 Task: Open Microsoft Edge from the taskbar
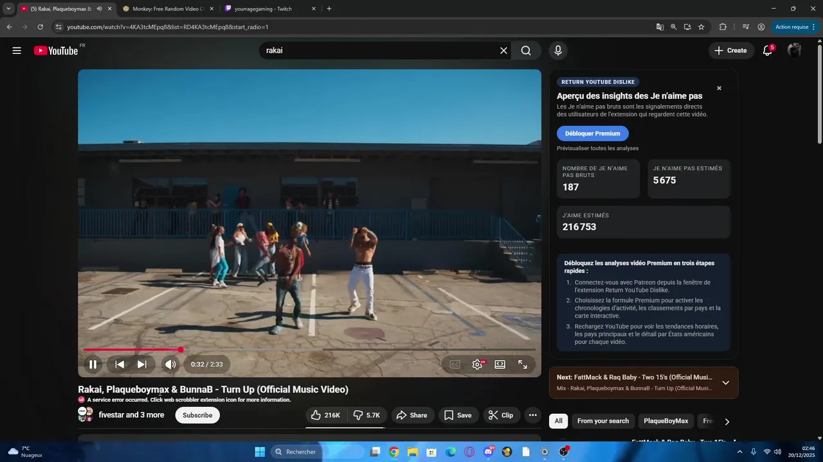[x=451, y=452]
